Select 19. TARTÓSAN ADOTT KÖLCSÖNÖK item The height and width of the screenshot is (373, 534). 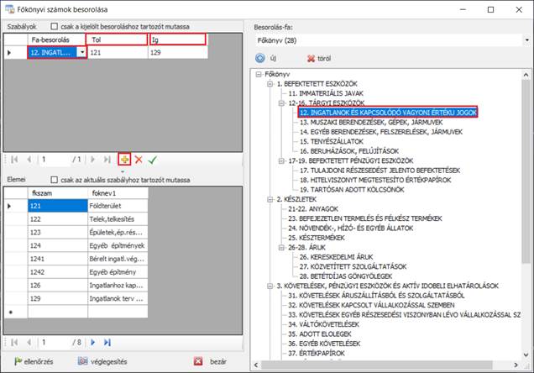pos(352,189)
